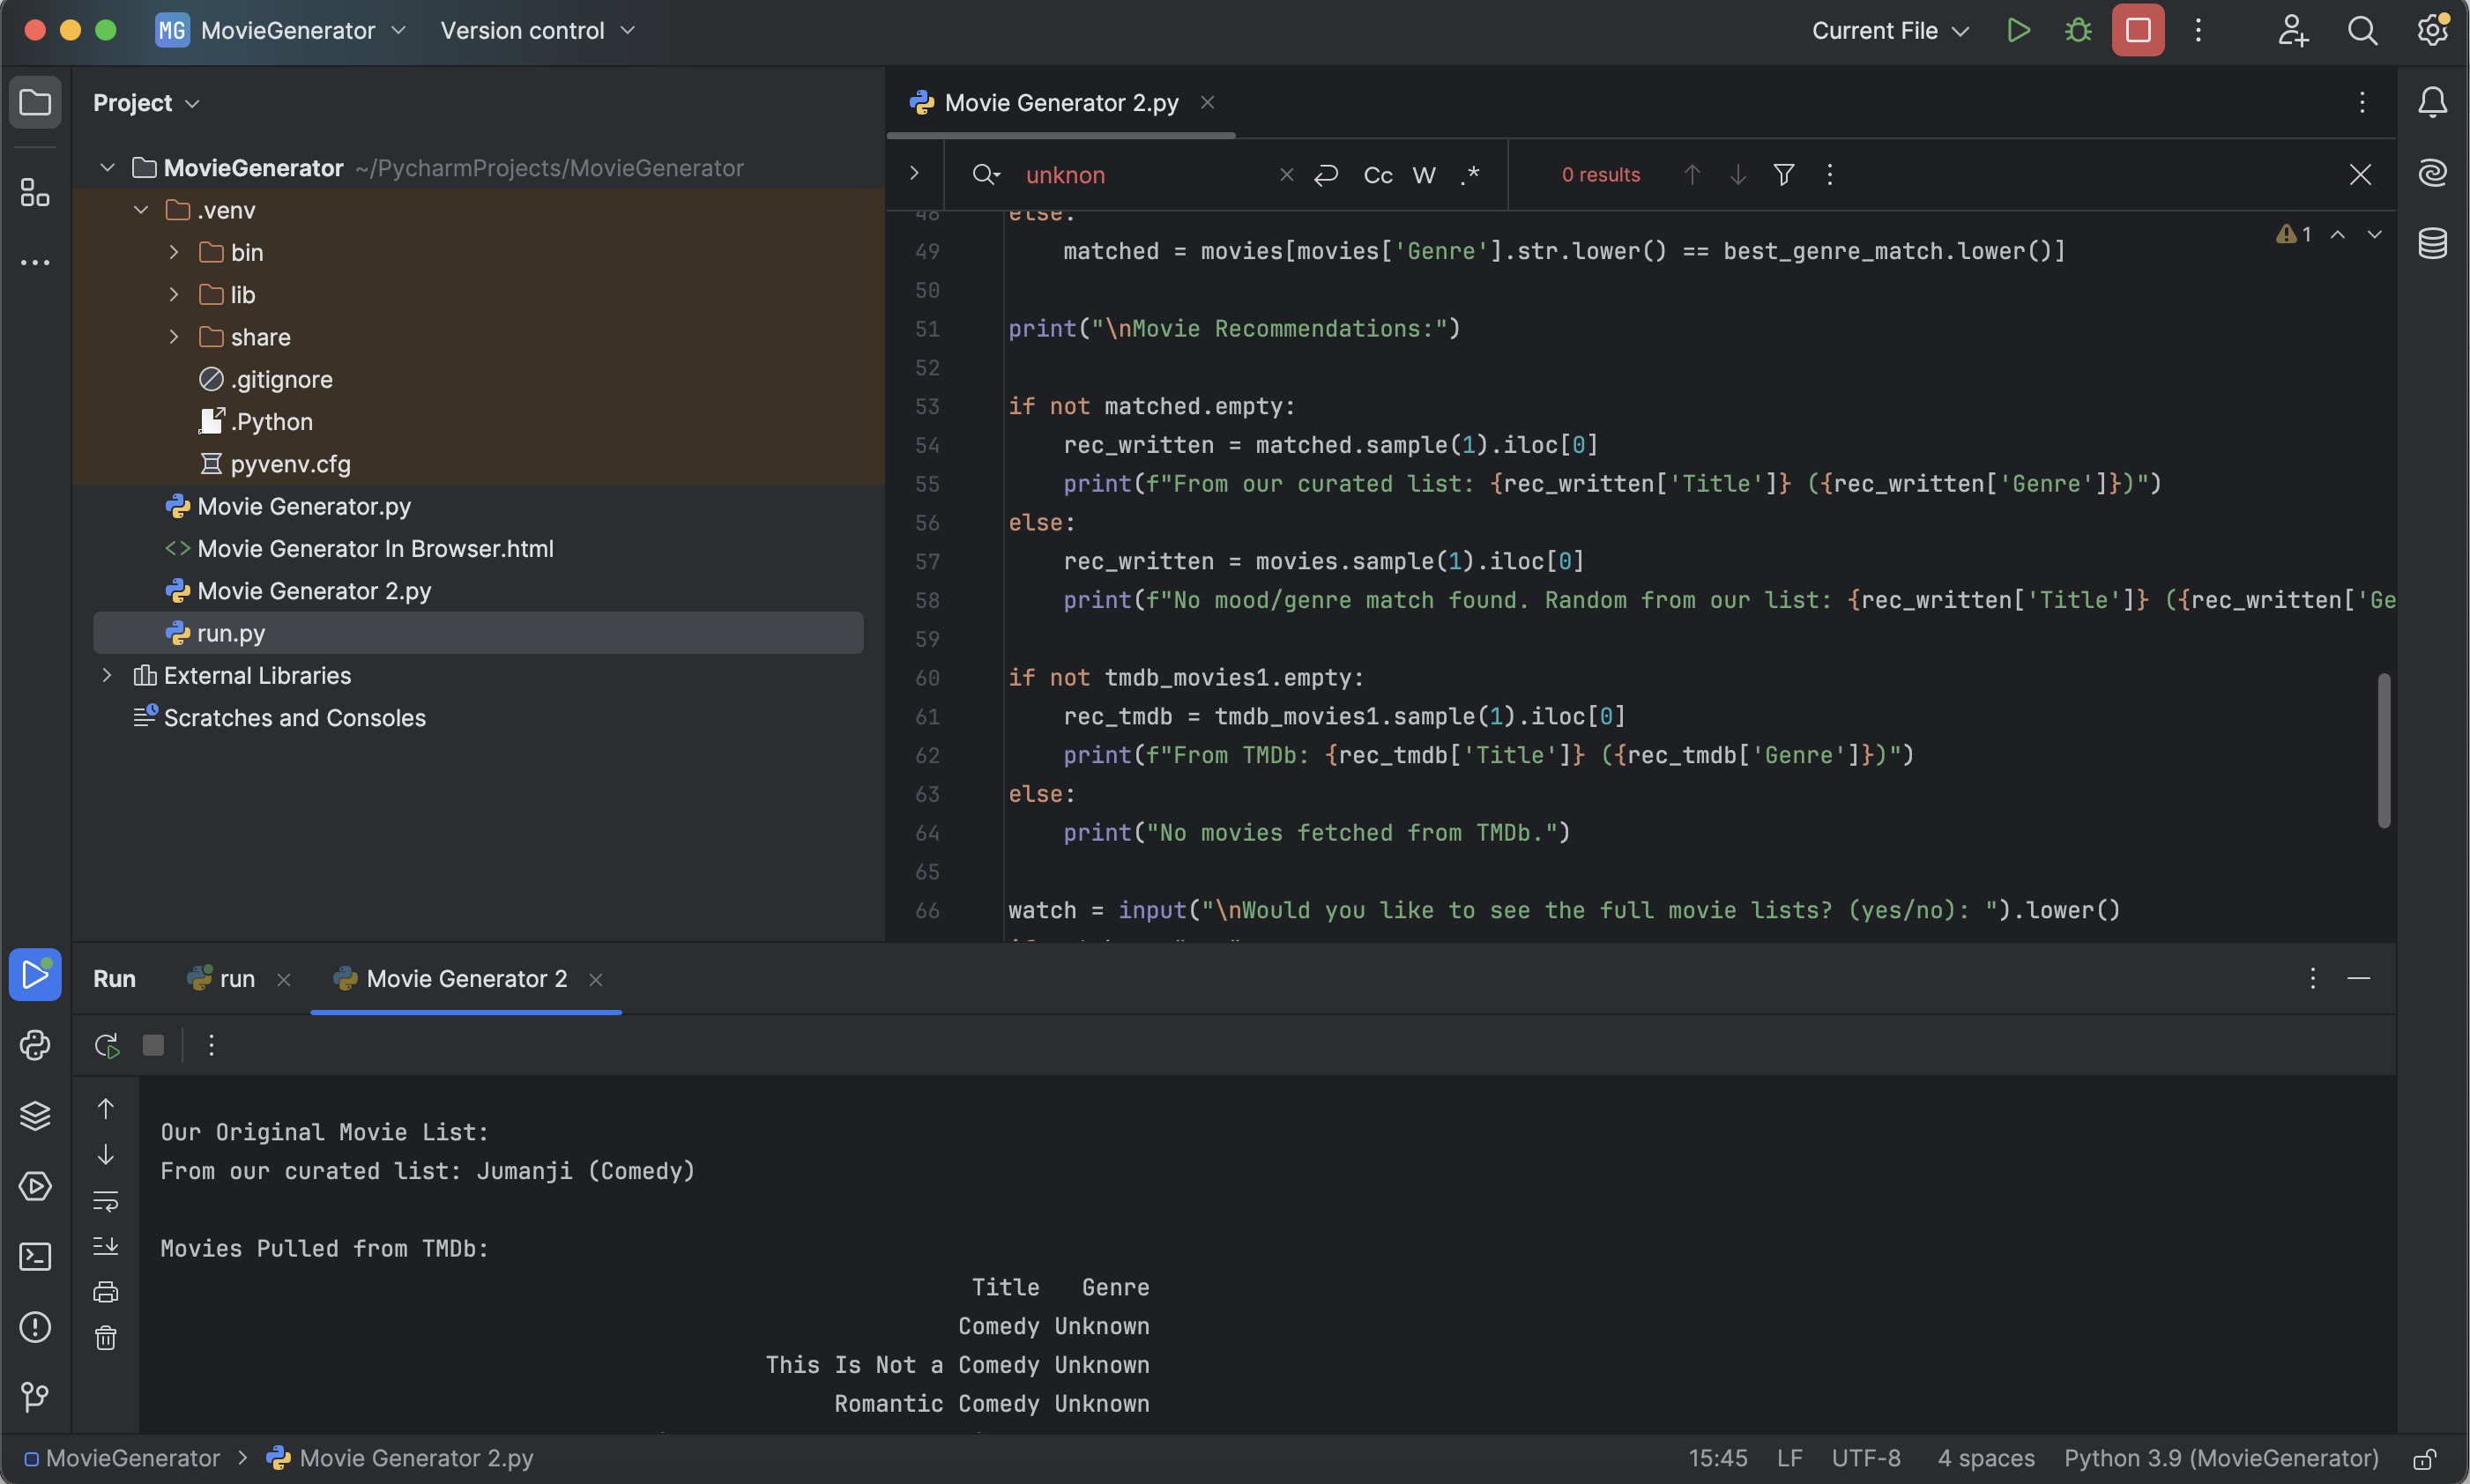Click the editor vertical scrollbar thumb
Viewport: 2470px width, 1484px height.
click(2384, 750)
